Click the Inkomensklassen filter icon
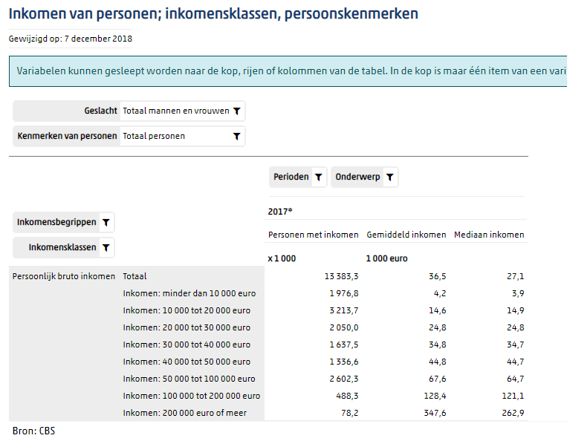The height and width of the screenshot is (444, 567). click(x=106, y=247)
